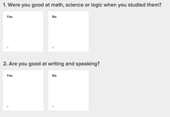
Task: Click the "No" text label under question 1
Action: click(x=54, y=17)
